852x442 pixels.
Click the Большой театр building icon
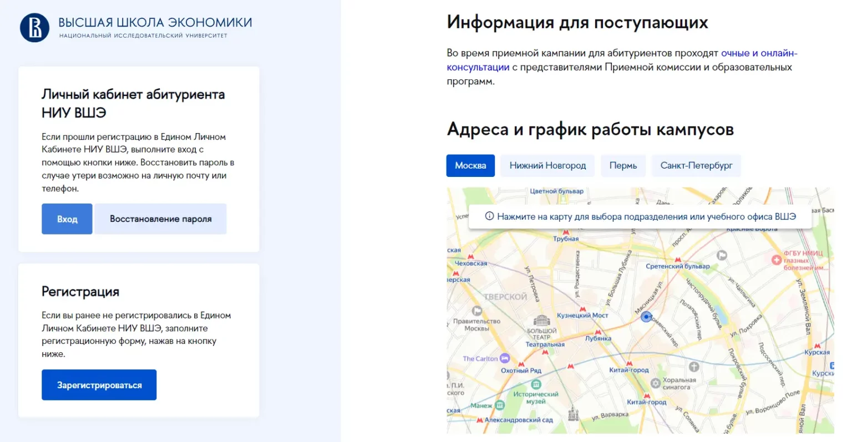pos(541,321)
